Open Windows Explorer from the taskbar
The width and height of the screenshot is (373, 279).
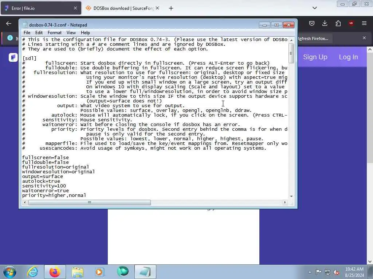[78, 272]
